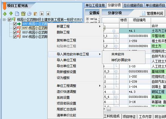Collapse the root project tree node

click(x=4, y=19)
